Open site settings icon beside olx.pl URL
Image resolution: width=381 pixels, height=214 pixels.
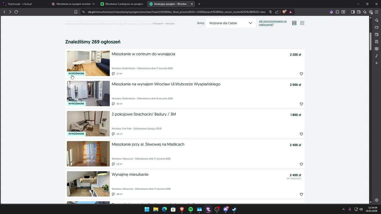83,12
